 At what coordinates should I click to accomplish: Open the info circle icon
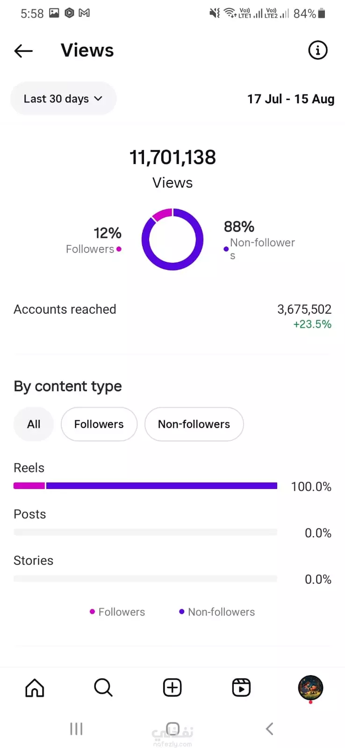[x=318, y=50]
